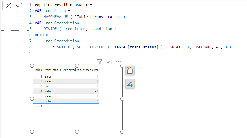The width and height of the screenshot is (247, 138).
Task: Select Refund cell in Index 6 row
Action: coord(50,101)
